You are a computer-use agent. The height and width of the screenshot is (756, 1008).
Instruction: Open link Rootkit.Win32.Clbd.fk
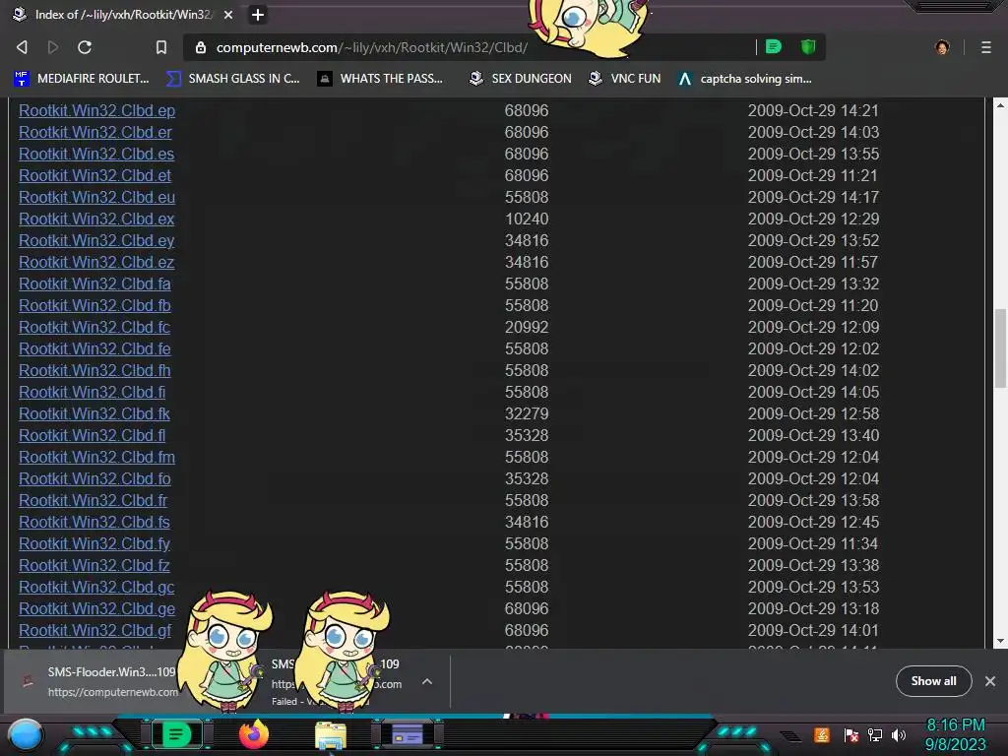(x=94, y=414)
